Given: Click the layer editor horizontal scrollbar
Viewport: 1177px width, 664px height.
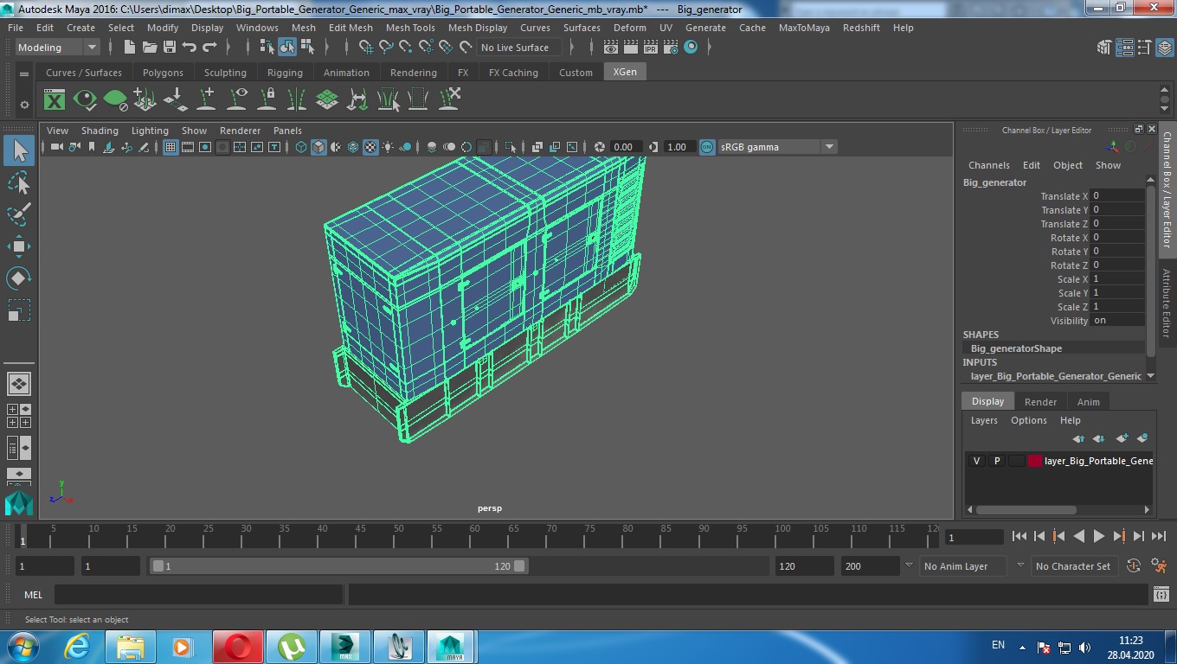Looking at the screenshot, I should 1026,509.
